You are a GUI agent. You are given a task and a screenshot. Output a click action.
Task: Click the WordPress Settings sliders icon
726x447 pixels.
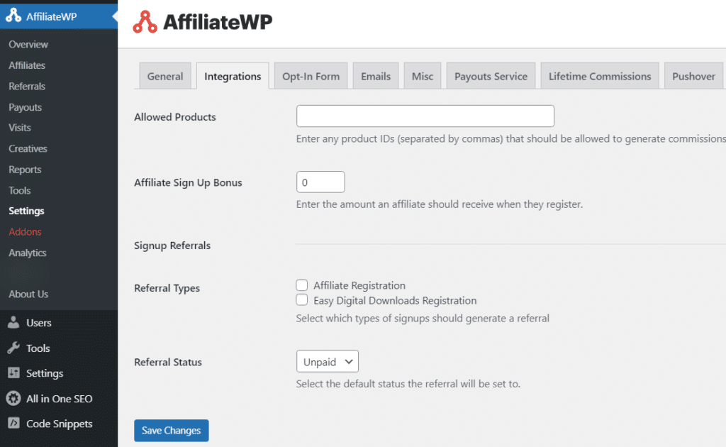13,373
